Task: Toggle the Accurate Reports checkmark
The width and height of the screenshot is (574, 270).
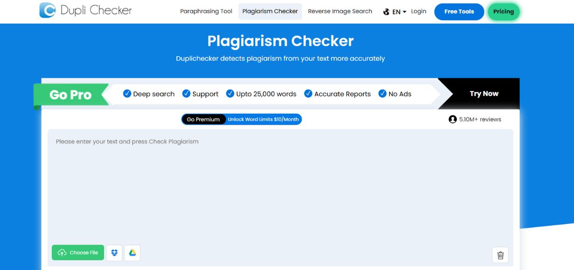Action: coord(308,93)
